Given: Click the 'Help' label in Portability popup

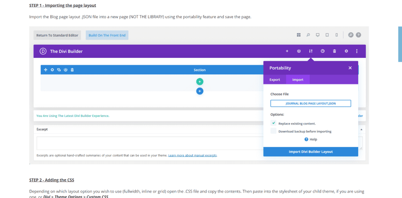Looking at the screenshot, I should pyautogui.click(x=313, y=139).
